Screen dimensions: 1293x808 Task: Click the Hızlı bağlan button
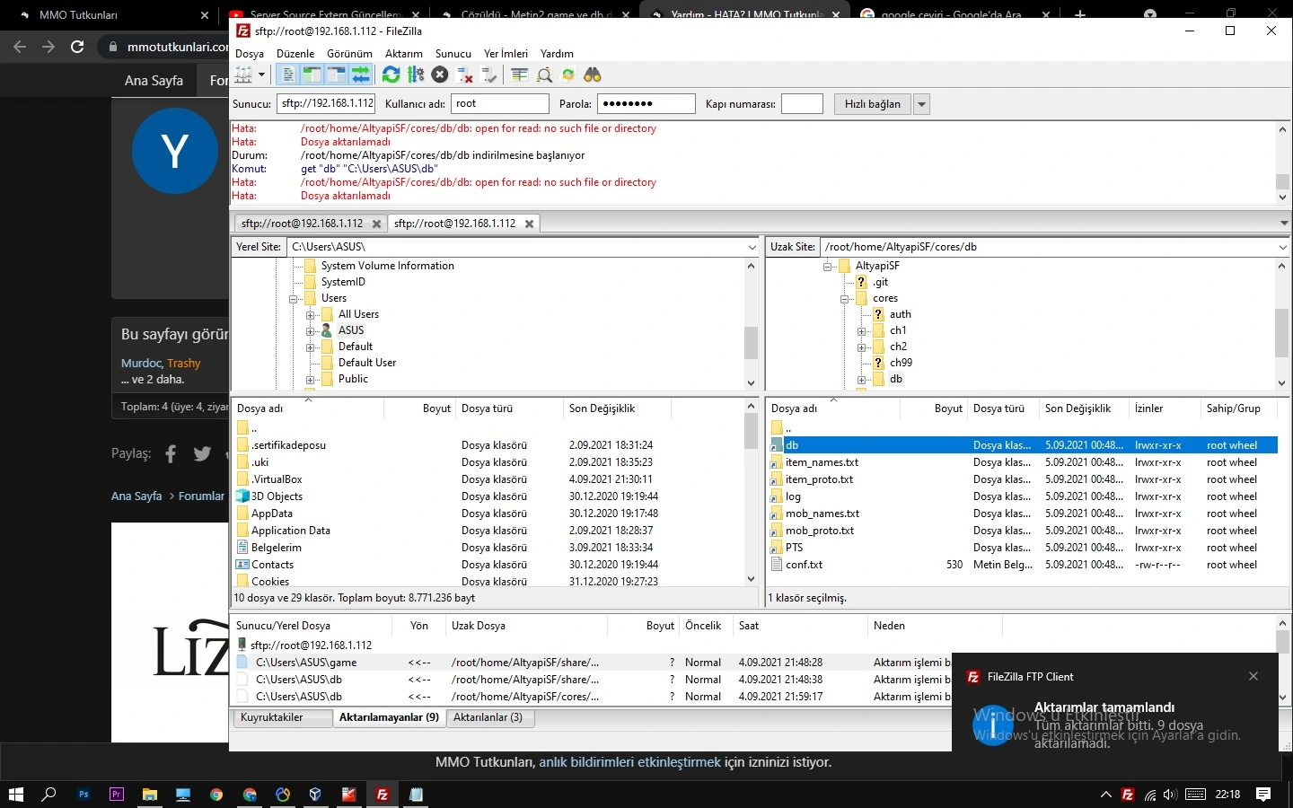[873, 104]
